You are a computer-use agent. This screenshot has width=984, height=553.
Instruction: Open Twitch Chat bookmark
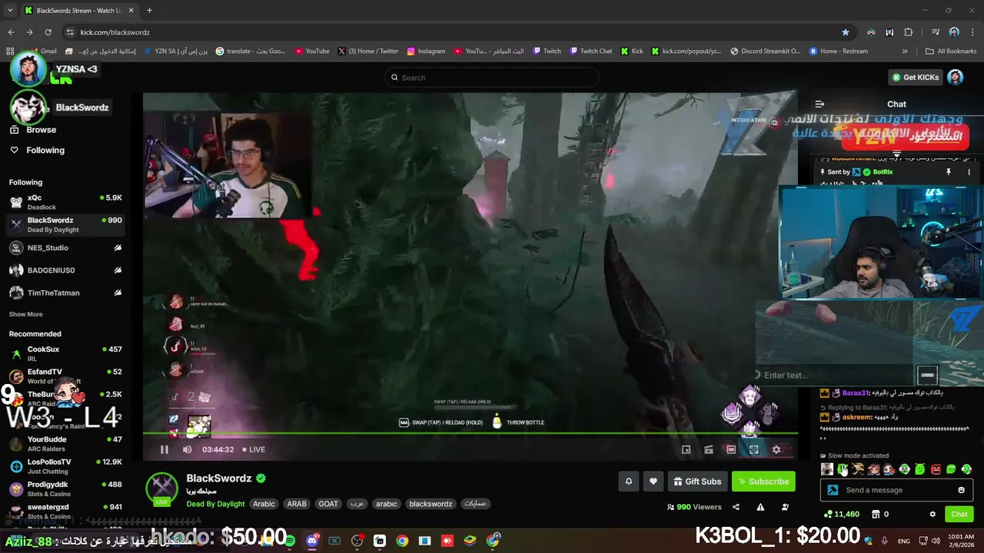pos(590,51)
